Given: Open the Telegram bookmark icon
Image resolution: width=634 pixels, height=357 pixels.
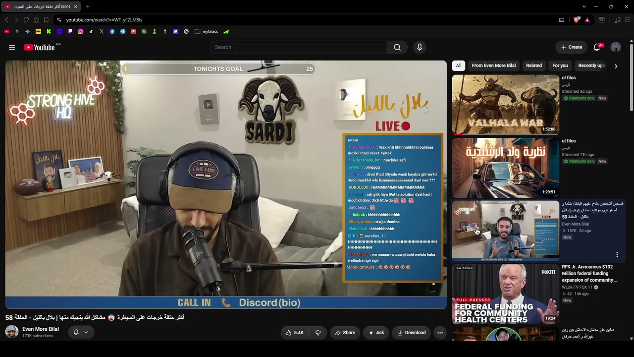Looking at the screenshot, I should (x=123, y=31).
